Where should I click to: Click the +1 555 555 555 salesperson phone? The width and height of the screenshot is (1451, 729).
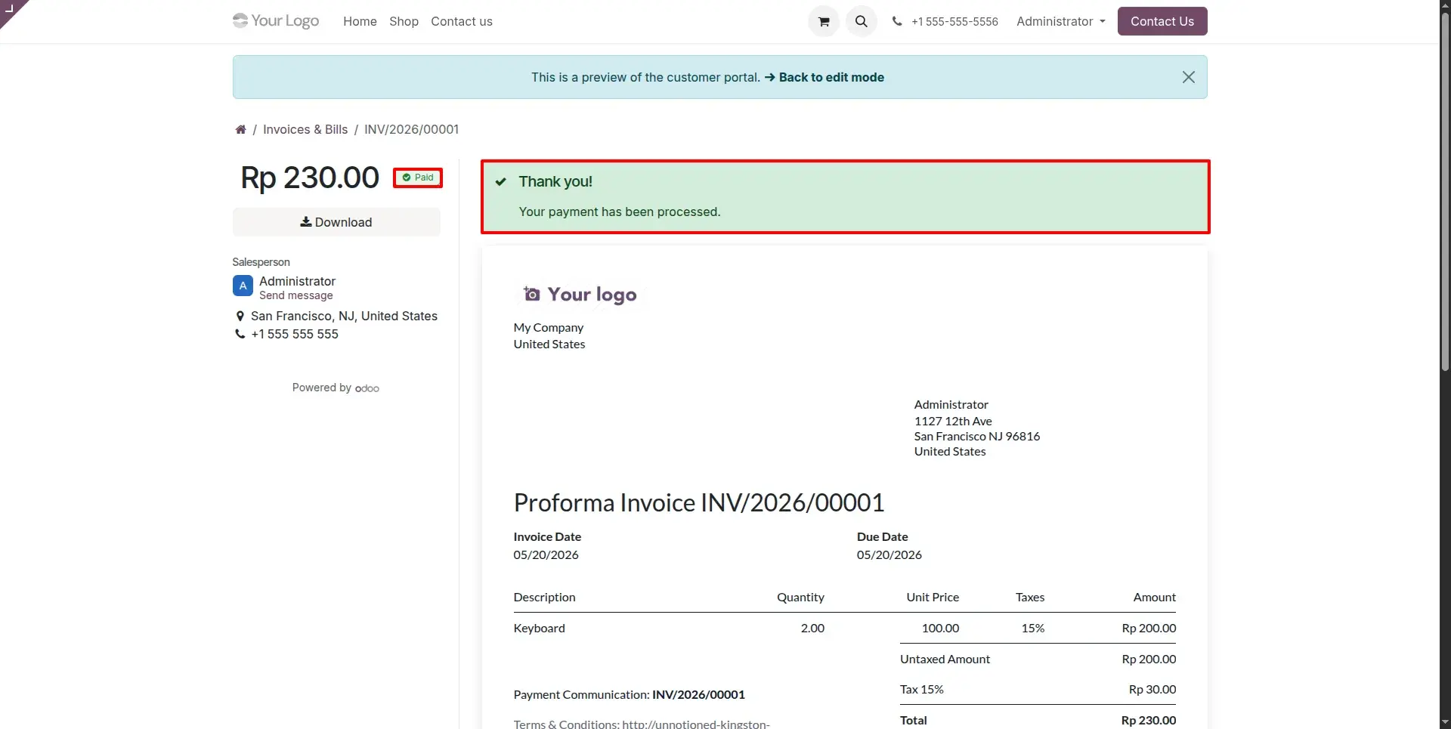tap(295, 334)
